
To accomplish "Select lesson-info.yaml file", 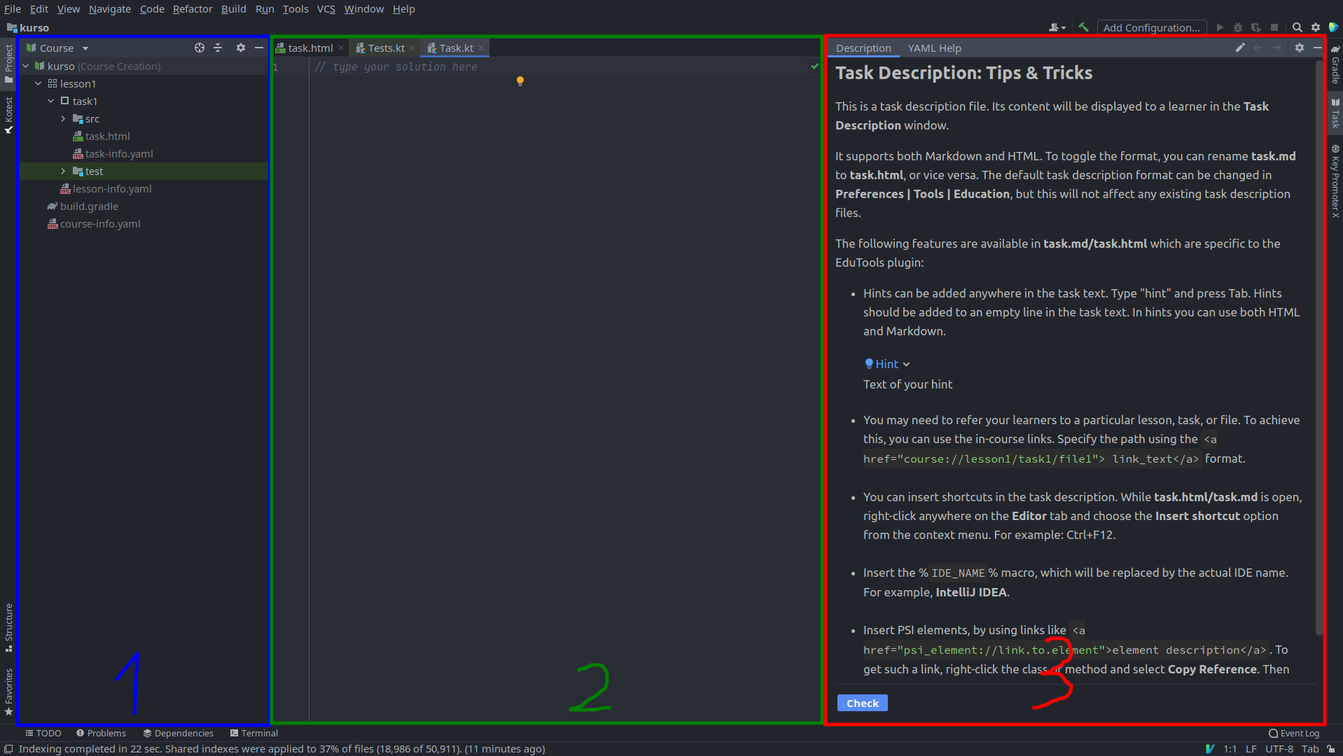I will coord(112,188).
